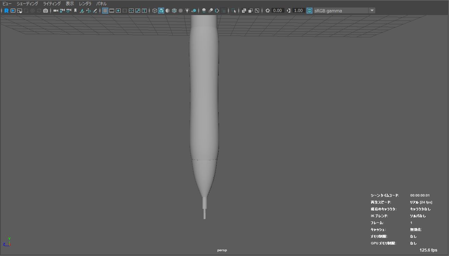Open the パネル (Panels) menu

coord(101,3)
